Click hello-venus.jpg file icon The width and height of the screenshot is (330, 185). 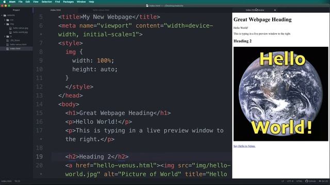pyautogui.click(x=10, y=28)
